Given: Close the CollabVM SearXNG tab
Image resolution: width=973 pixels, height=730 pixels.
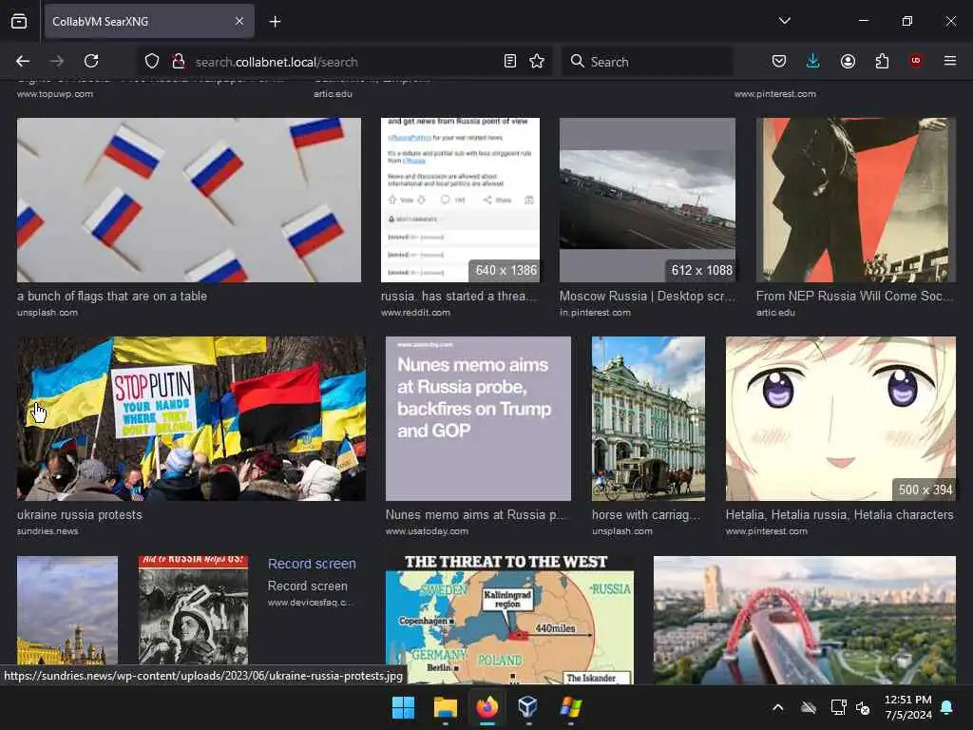Looking at the screenshot, I should coord(239,21).
